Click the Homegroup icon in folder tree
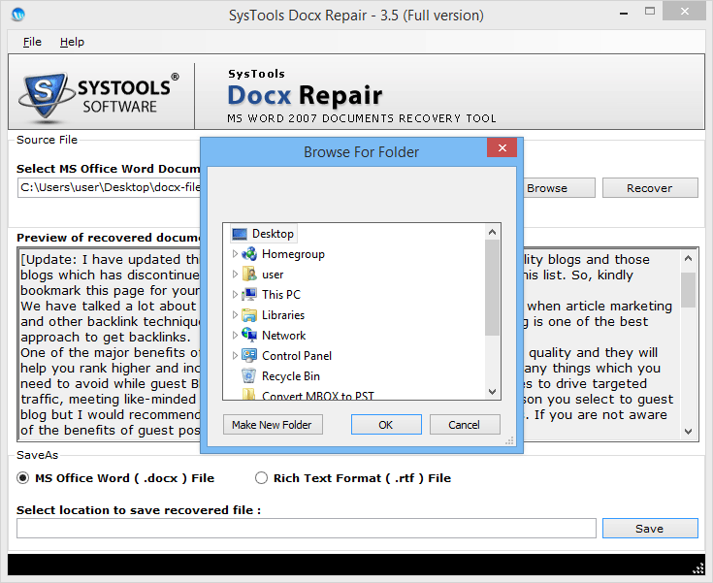713x583 pixels. (x=249, y=254)
